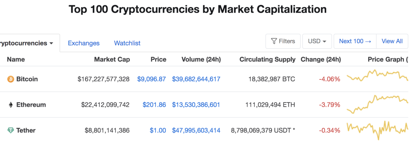
Task: Go to Next 100 results
Action: tap(355, 41)
